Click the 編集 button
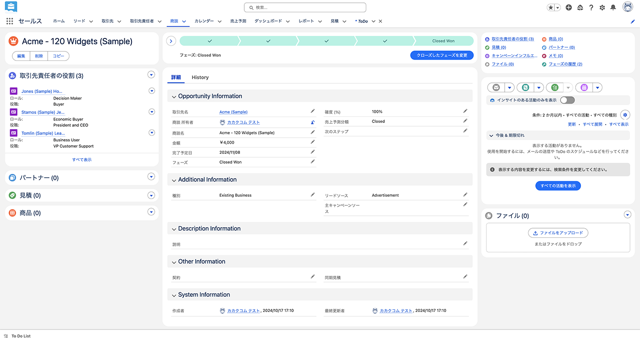The width and height of the screenshot is (640, 342). click(x=21, y=56)
